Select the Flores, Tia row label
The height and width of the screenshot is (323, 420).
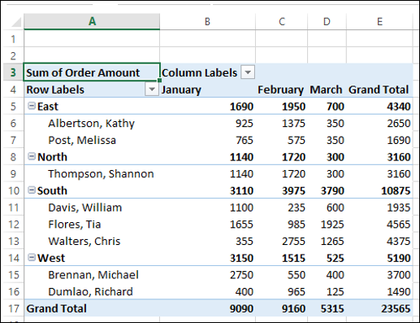(75, 225)
